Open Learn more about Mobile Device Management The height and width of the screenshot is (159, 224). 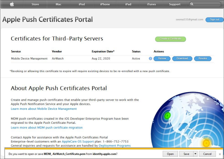click(44, 109)
